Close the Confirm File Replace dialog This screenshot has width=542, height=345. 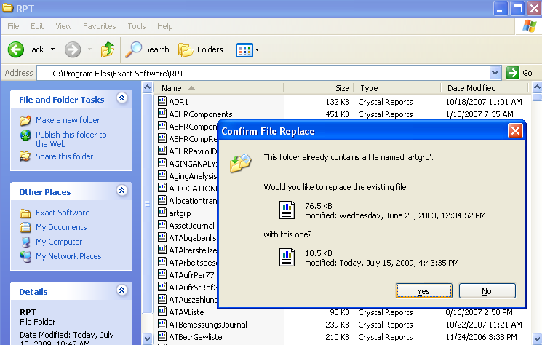(x=515, y=131)
